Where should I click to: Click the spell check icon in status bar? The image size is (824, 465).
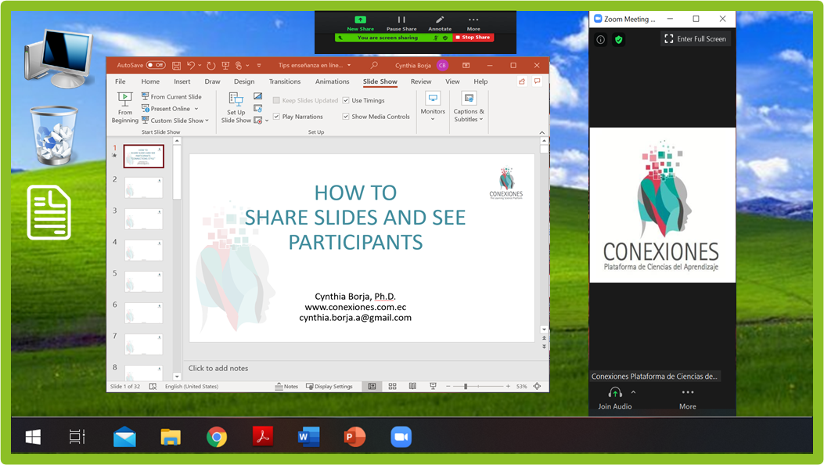[x=153, y=386]
